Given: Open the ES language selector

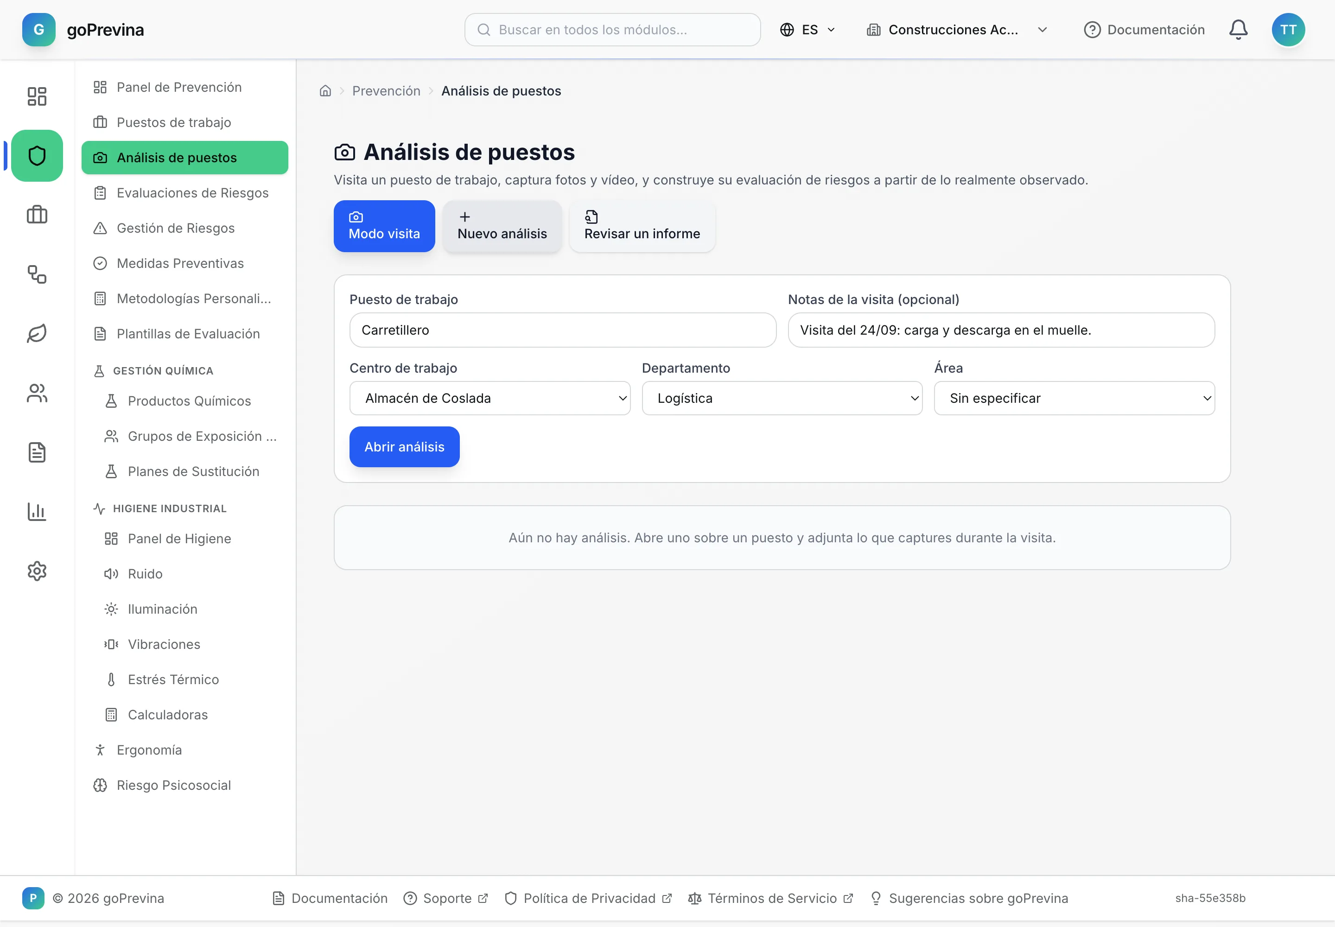Looking at the screenshot, I should click(x=807, y=30).
